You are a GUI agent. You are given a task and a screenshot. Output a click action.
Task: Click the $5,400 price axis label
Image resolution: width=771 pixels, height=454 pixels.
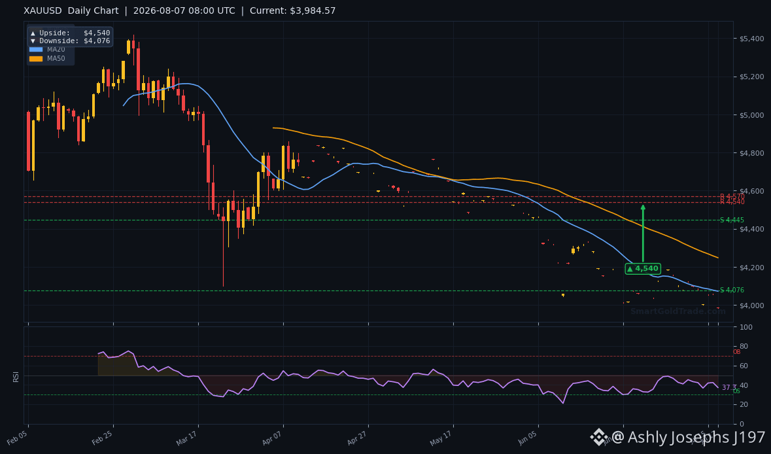752,39
